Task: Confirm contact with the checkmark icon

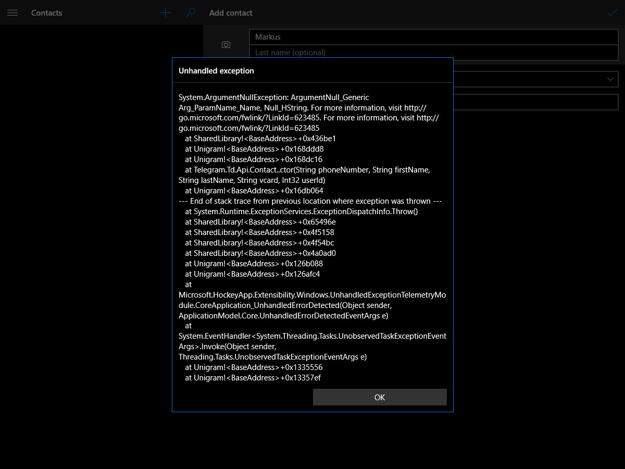Action: [x=612, y=13]
